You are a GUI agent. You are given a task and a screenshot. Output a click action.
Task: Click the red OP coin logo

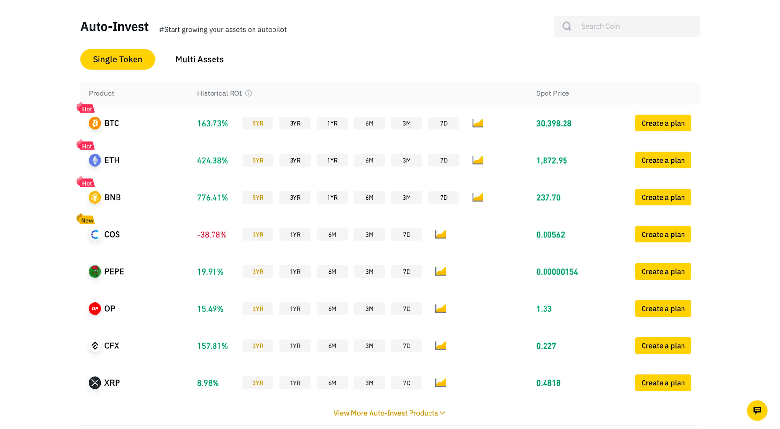click(x=95, y=308)
